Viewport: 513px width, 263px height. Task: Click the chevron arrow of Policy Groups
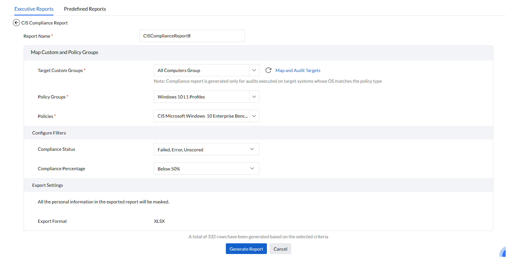(x=254, y=97)
